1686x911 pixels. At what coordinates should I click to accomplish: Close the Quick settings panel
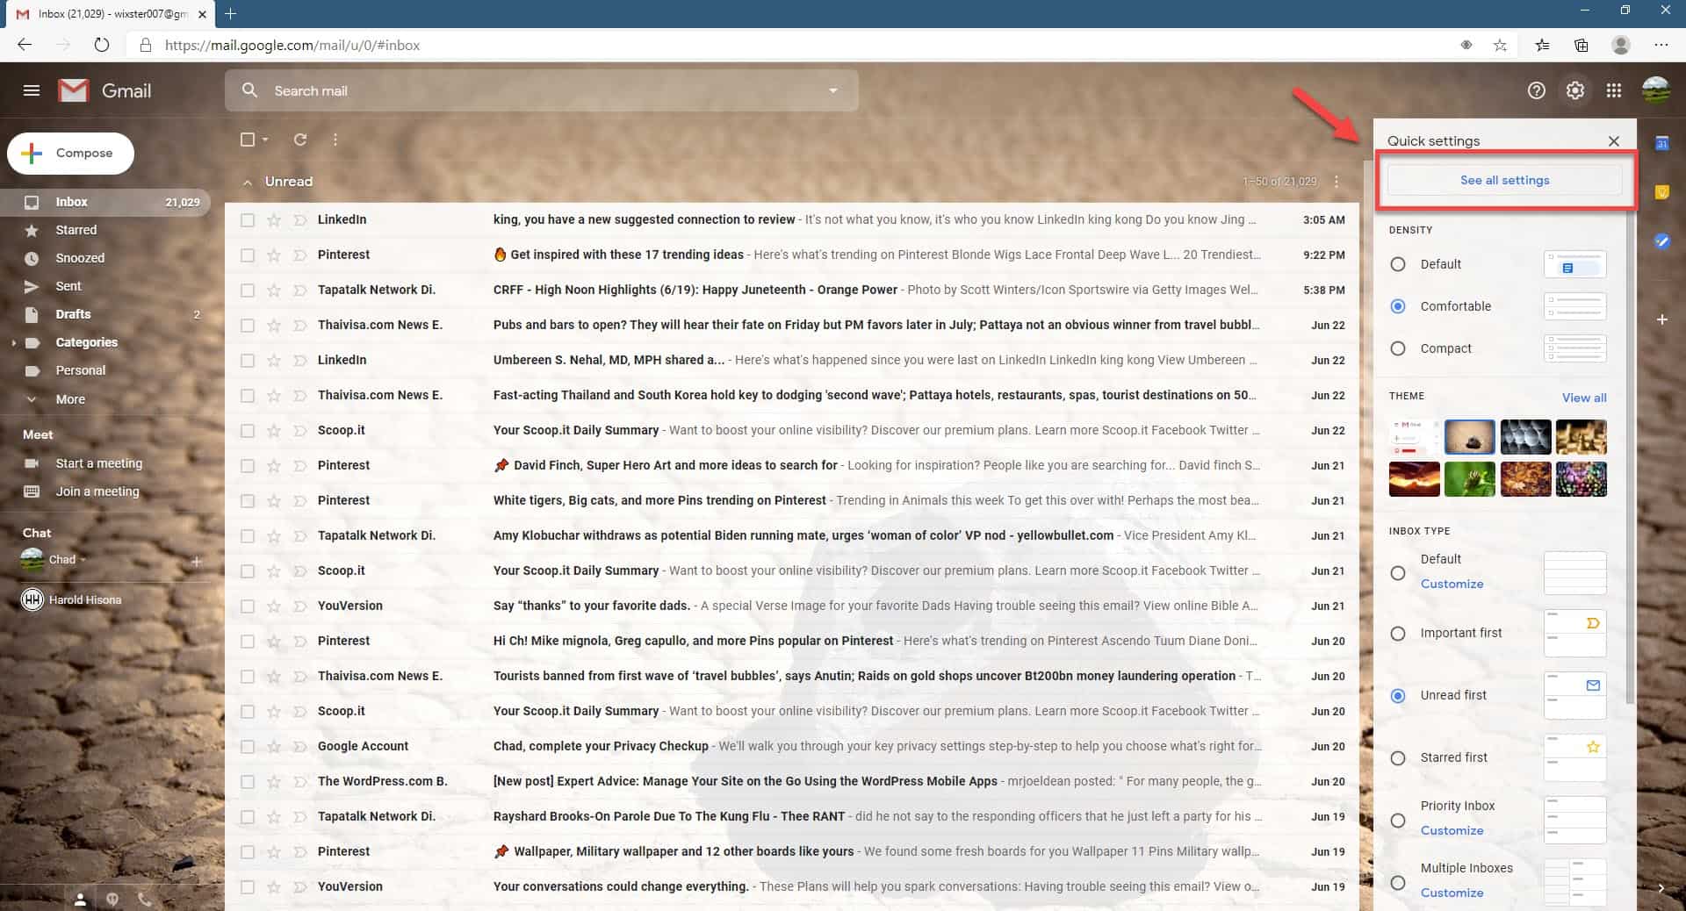[x=1613, y=141]
